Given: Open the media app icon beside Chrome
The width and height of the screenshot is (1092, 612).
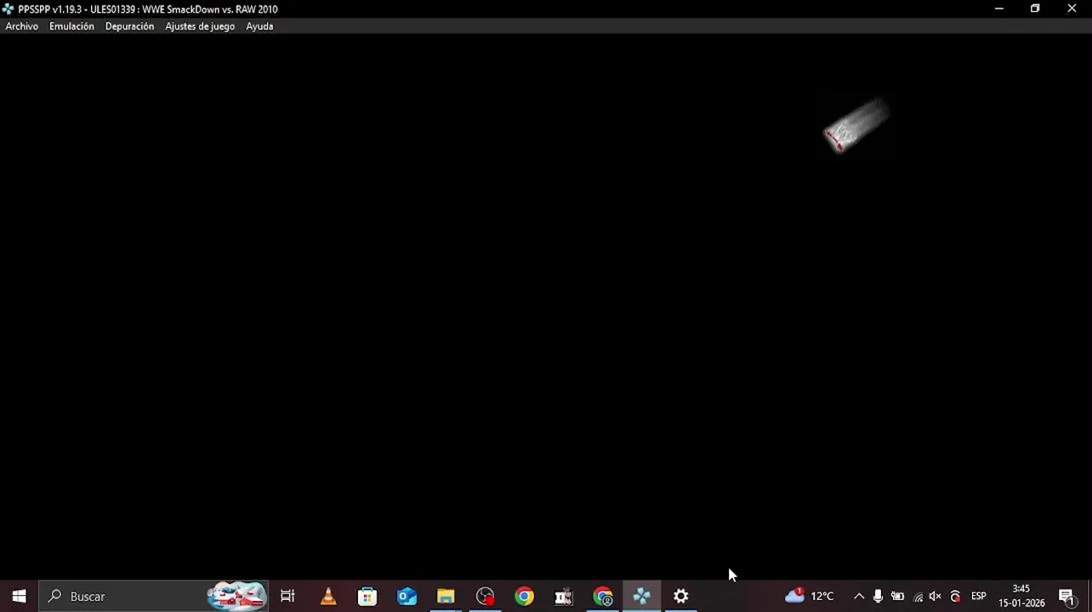Looking at the screenshot, I should pos(563,597).
